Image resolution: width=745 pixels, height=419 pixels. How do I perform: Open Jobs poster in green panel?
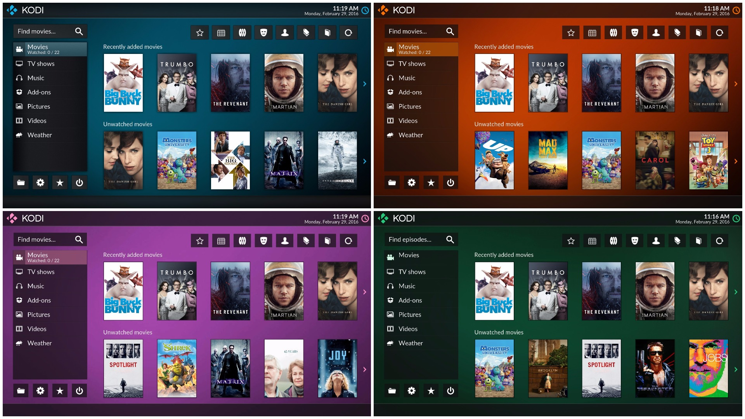tap(709, 369)
